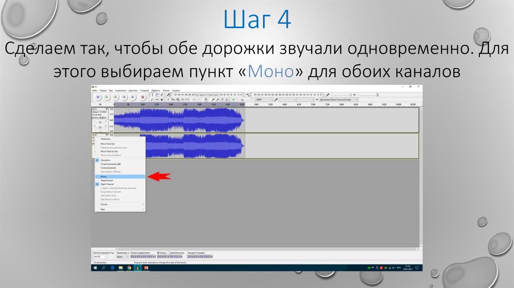Screen dimensions: 514x288
Task: Click the Trim audio icon
Action: click(183, 100)
